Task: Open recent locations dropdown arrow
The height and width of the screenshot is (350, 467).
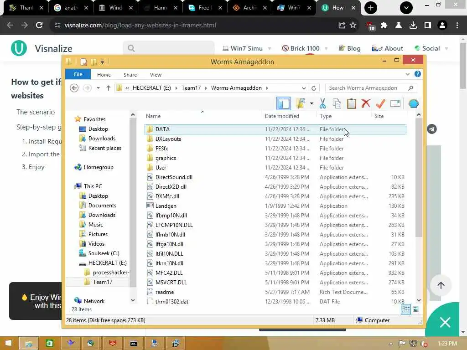Action: coord(98,88)
